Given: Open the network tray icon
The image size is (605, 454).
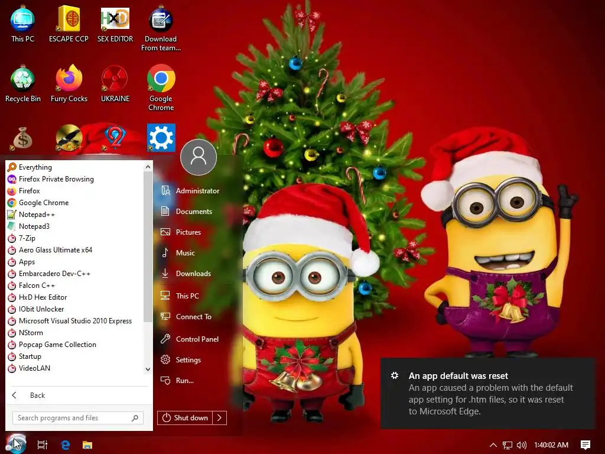Looking at the screenshot, I should 508,445.
